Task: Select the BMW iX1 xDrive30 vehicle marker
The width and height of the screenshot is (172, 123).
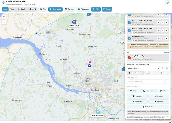Action: [97, 112]
